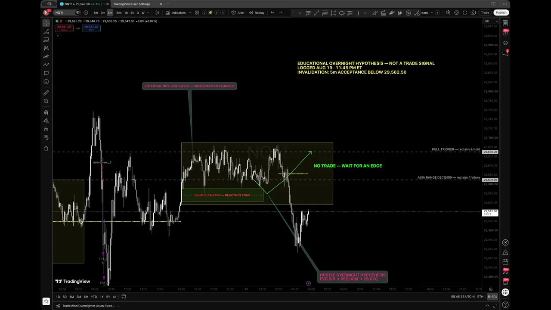The height and width of the screenshot is (310, 551).
Task: Select the 4h timeframe
Action: [x=132, y=12]
